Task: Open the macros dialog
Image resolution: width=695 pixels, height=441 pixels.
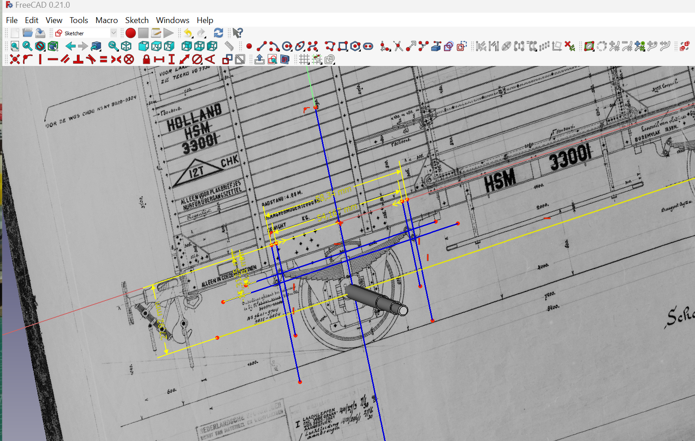Action: tap(156, 33)
